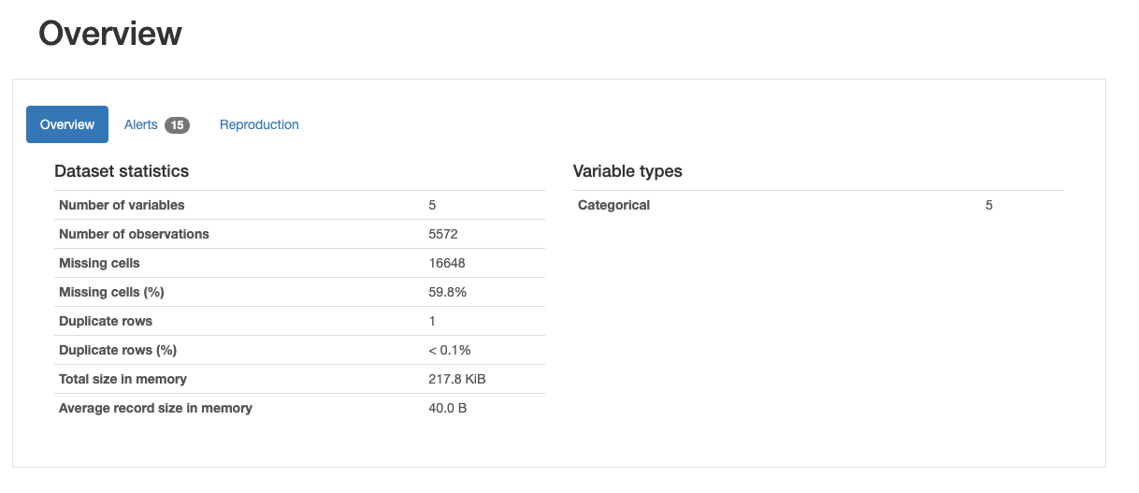Click the Variable types heading
Viewport: 1139px width, 493px height.
627,171
